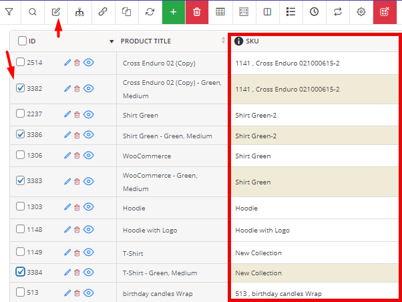Image resolution: width=402 pixels, height=302 pixels.
Task: View product 1148 with eye icon
Action: [89, 230]
